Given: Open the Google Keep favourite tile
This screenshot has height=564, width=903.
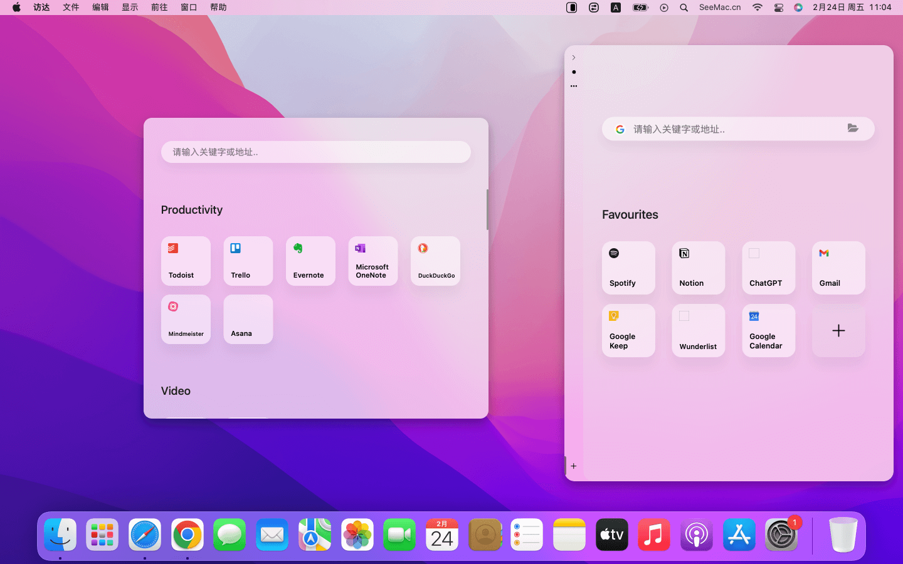Looking at the screenshot, I should (x=628, y=330).
